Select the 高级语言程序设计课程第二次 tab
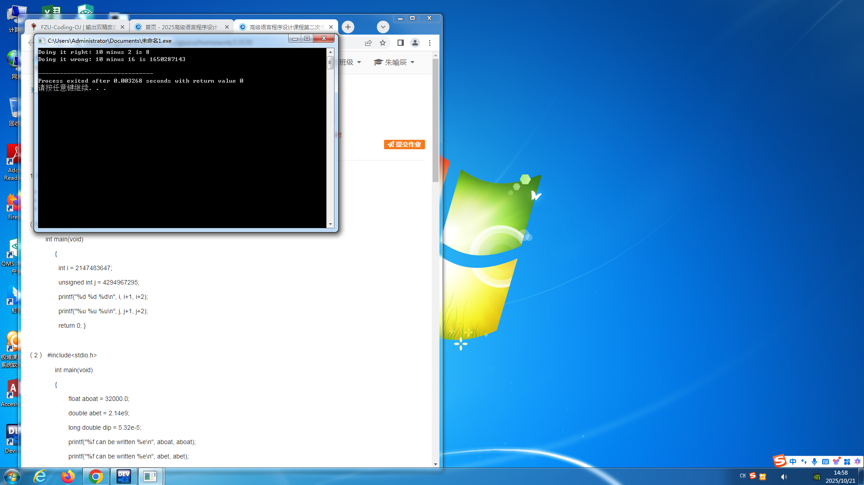 [x=286, y=27]
